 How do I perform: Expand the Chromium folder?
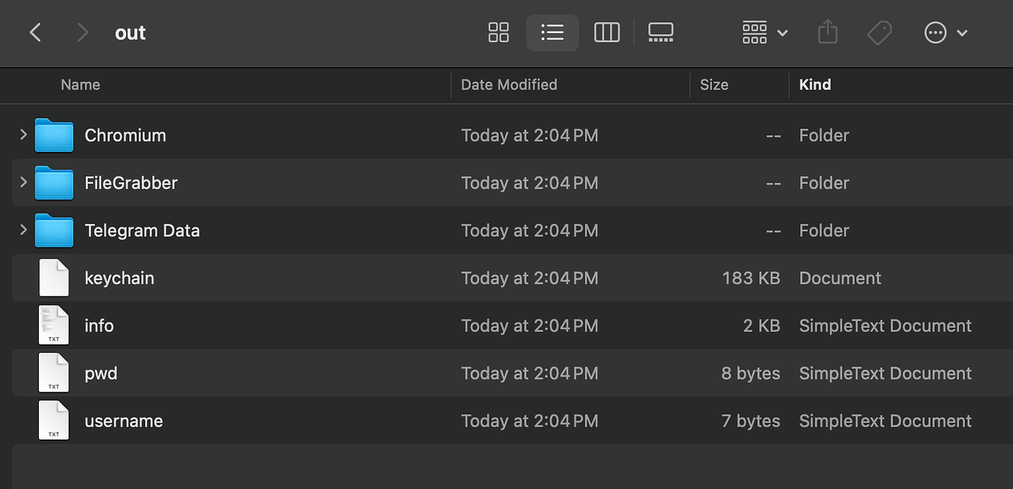[x=23, y=135]
